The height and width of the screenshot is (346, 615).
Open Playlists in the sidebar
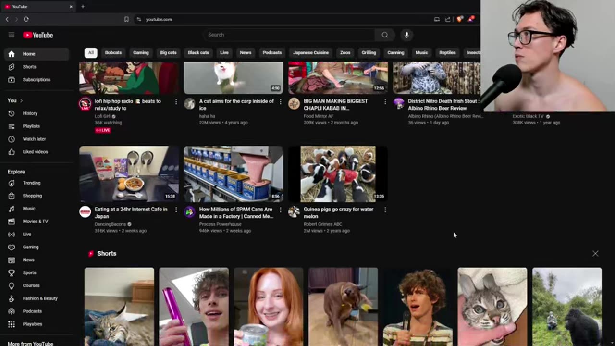(x=37, y=126)
